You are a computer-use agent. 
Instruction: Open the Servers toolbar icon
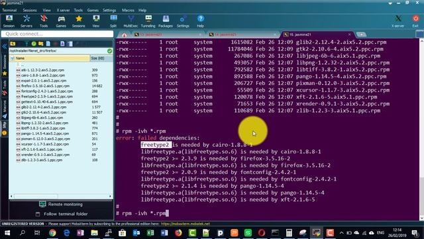pyautogui.click(x=26, y=21)
